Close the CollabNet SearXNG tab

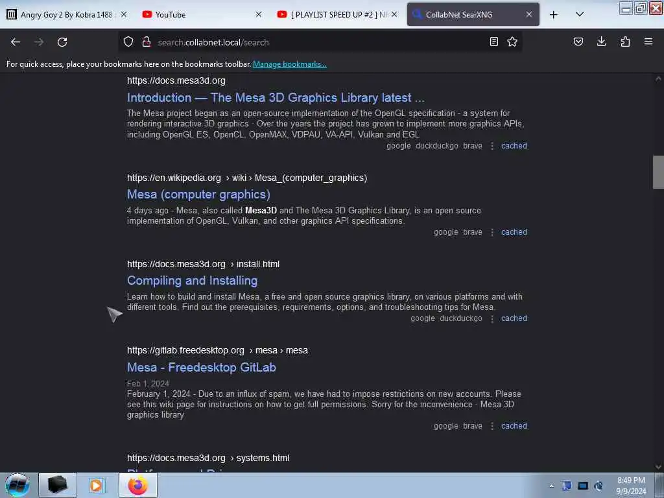[529, 14]
